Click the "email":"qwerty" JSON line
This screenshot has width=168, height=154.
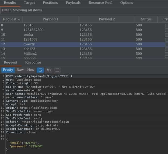24,143
